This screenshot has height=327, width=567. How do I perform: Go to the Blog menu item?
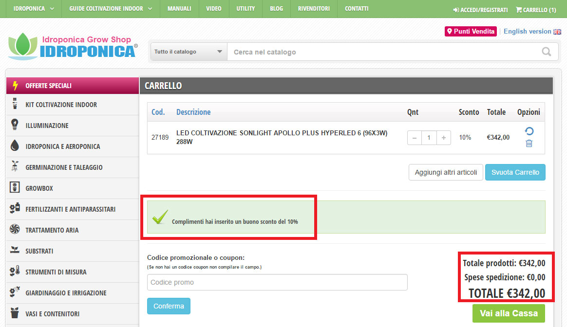click(x=276, y=9)
